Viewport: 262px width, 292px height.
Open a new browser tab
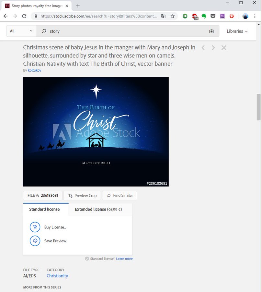[78, 6]
